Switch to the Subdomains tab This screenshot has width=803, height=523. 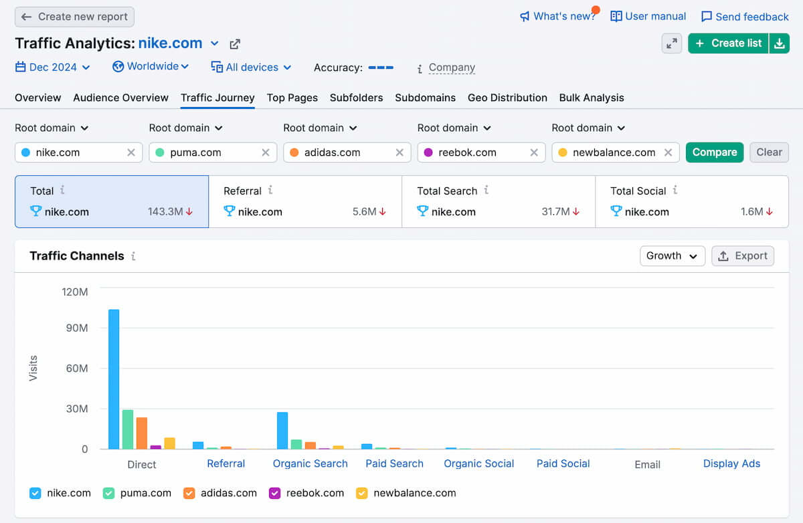point(426,98)
